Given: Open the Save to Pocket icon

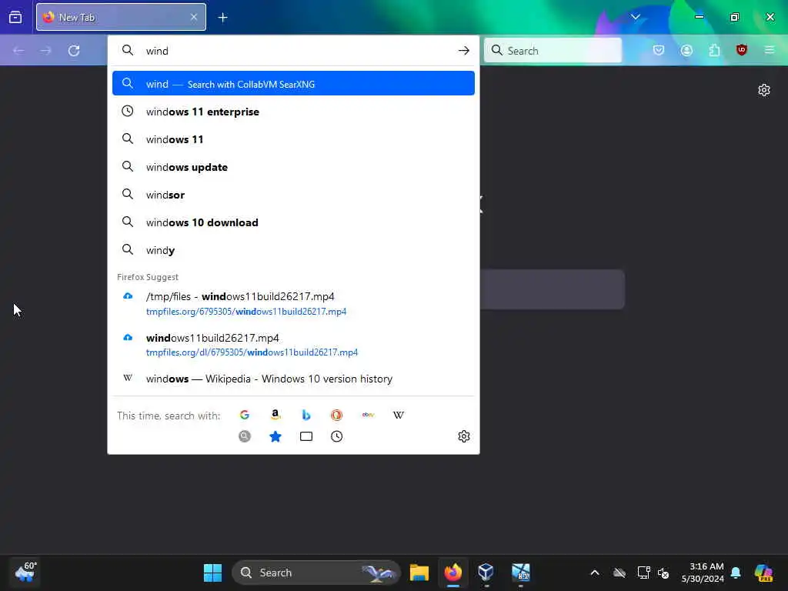Looking at the screenshot, I should click(x=659, y=50).
